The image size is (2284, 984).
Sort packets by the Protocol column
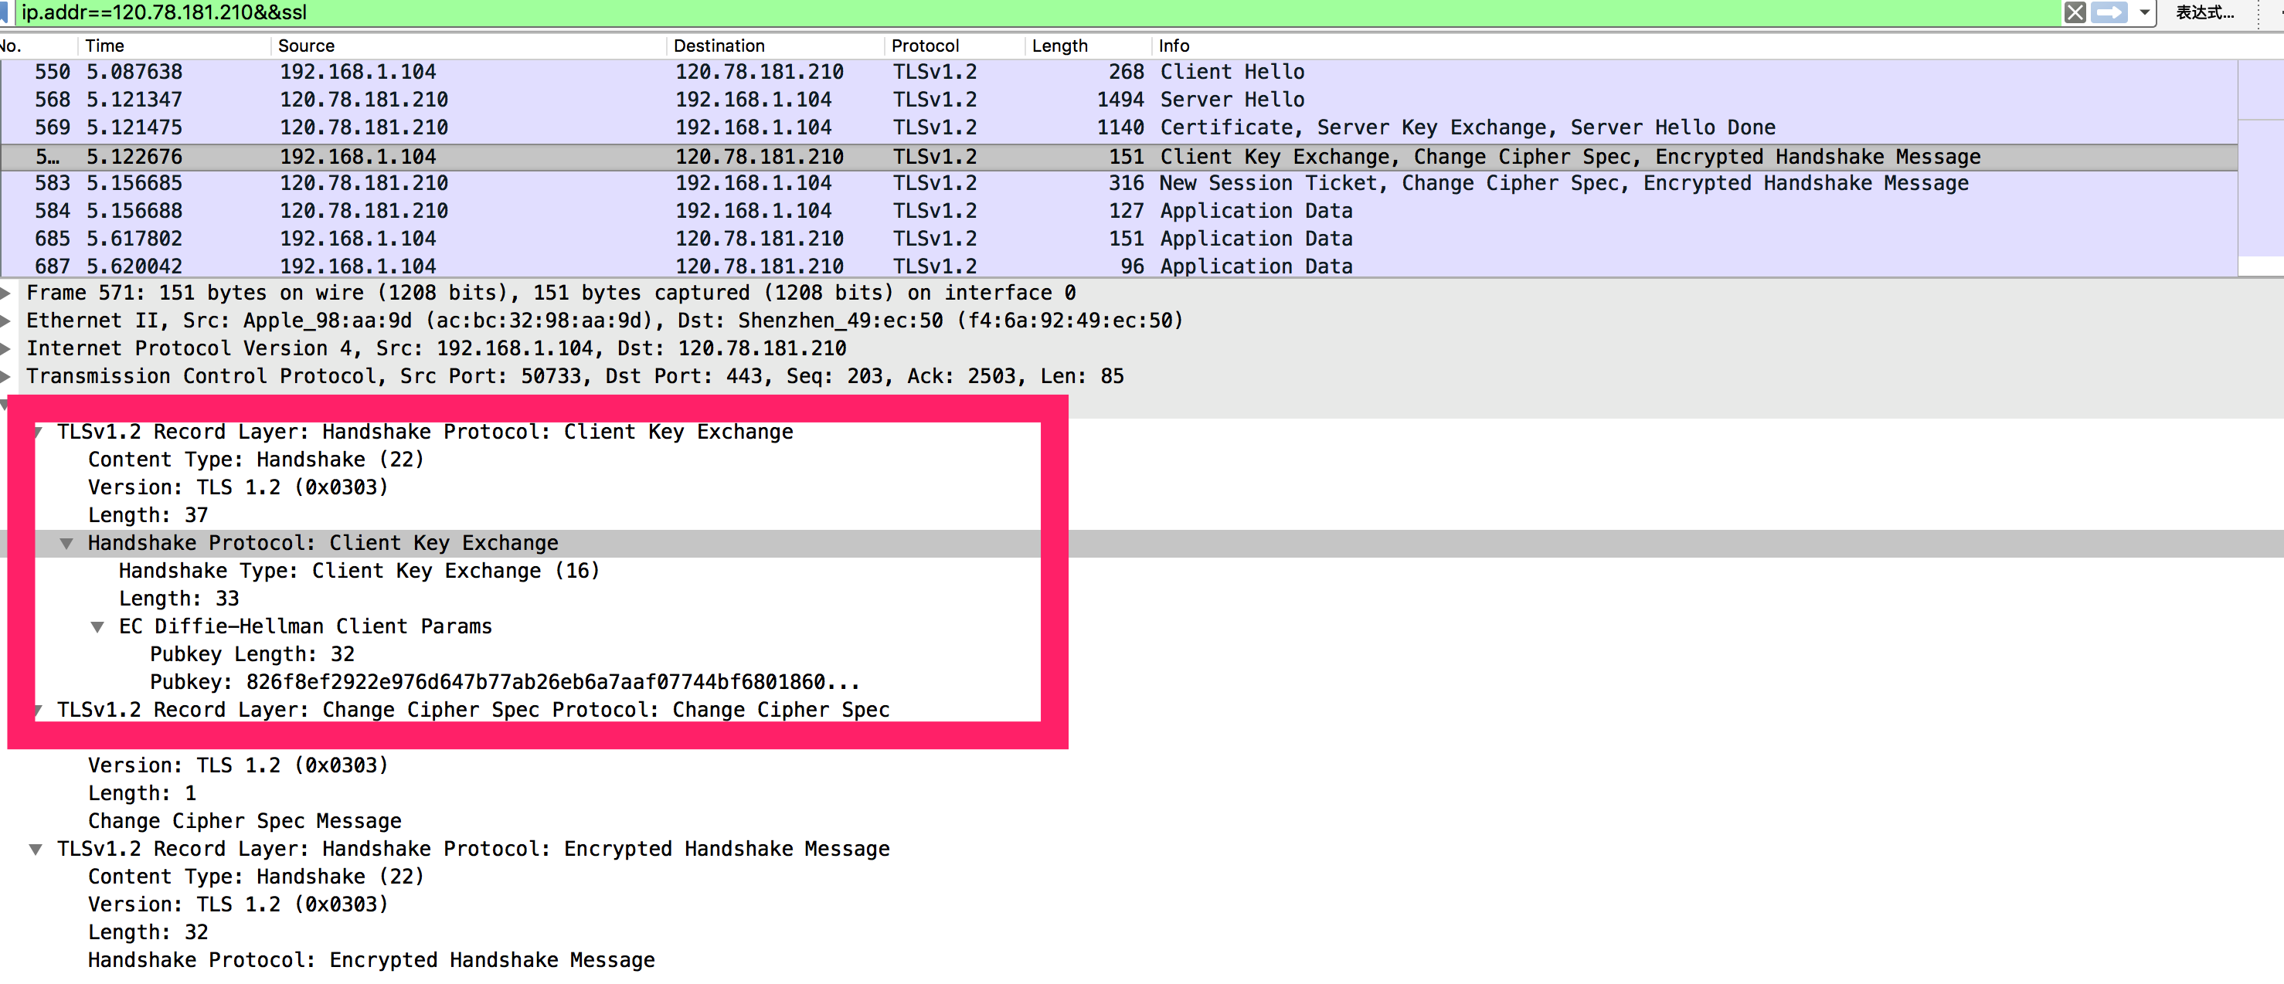[925, 46]
